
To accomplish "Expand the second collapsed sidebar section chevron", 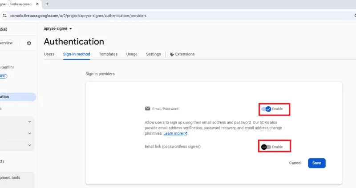I will 29,133.
